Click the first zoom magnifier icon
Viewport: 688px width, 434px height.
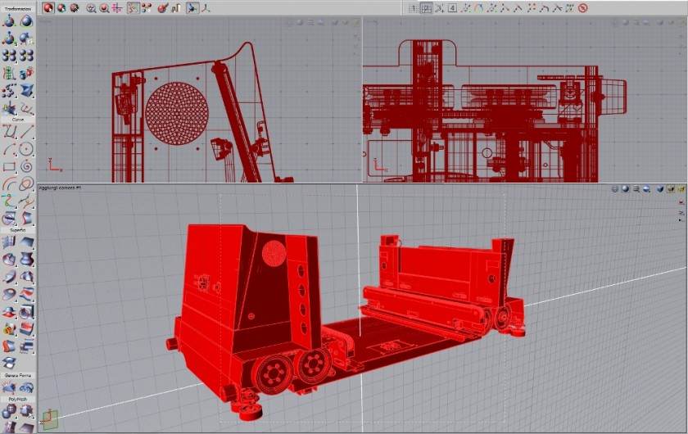click(90, 7)
